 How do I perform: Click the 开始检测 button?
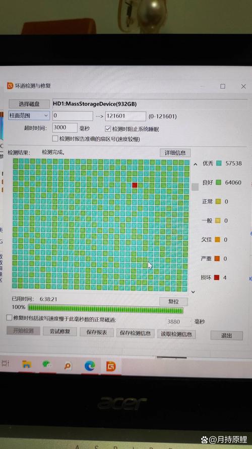pyautogui.click(x=23, y=331)
